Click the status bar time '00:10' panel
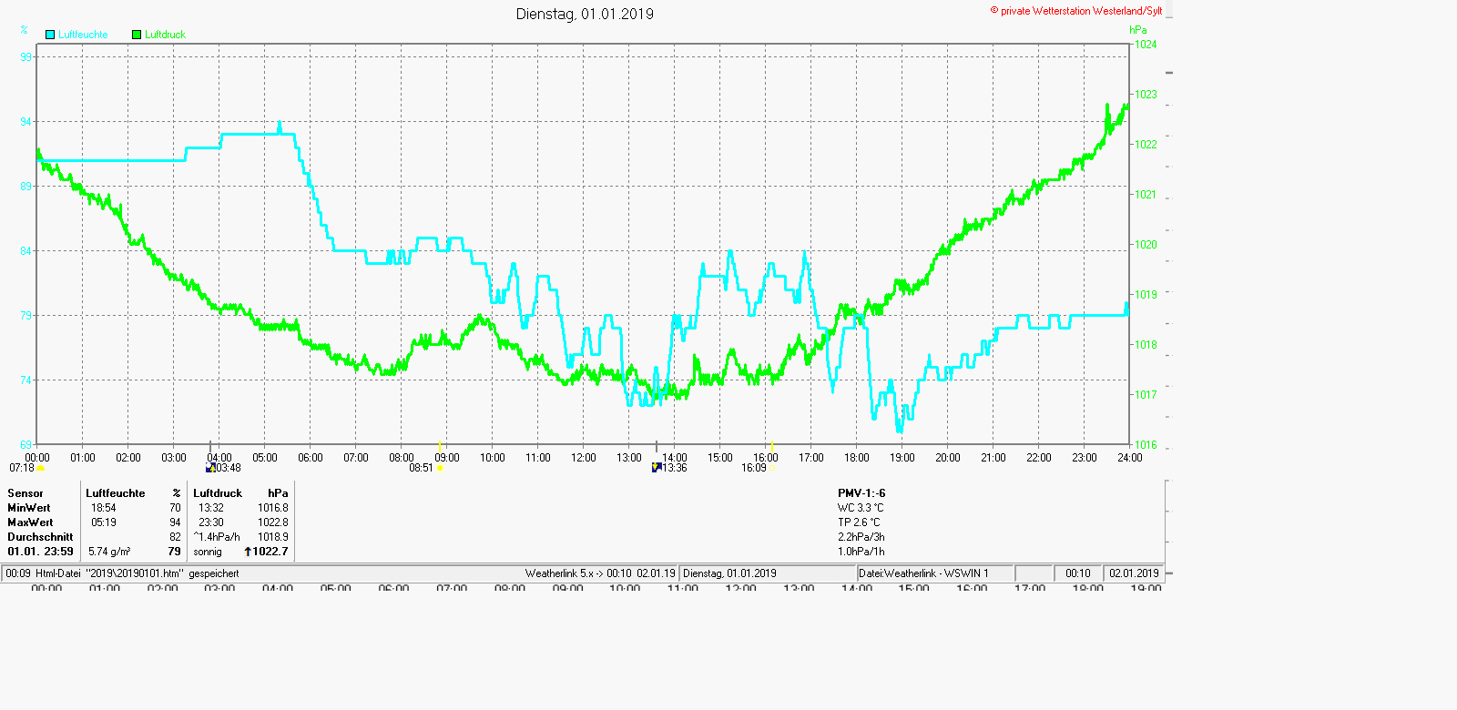 1078,573
